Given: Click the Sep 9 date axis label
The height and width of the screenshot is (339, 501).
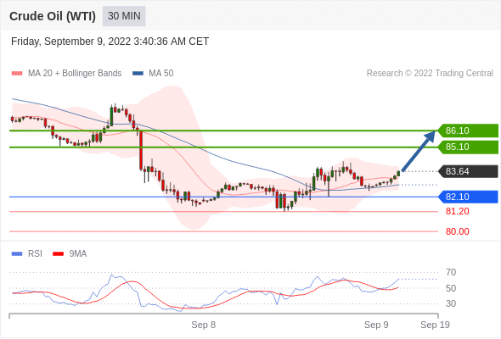Looking at the screenshot, I should pyautogui.click(x=376, y=325).
